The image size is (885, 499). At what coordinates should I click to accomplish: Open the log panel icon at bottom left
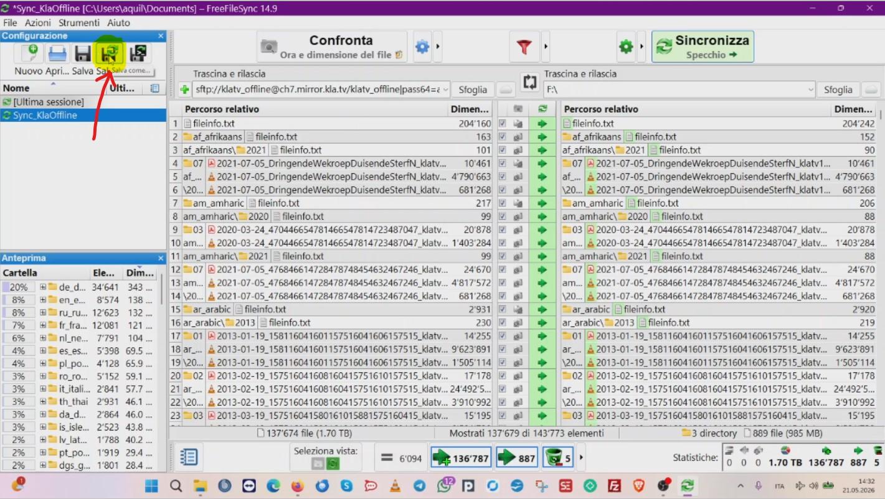188,457
